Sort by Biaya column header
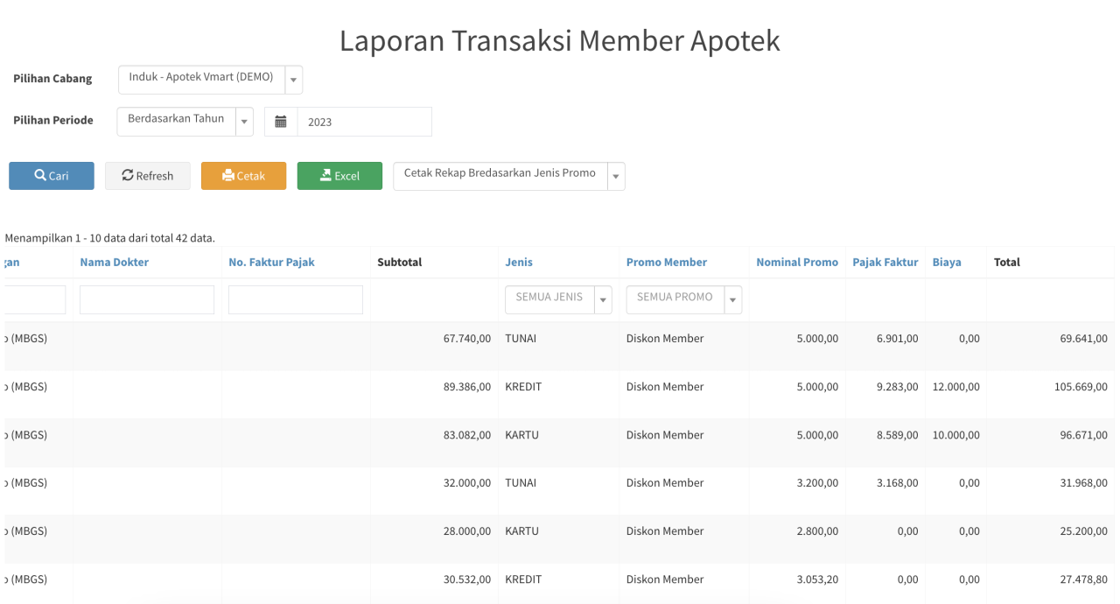Viewport: 1120px width, 604px height. coord(947,263)
